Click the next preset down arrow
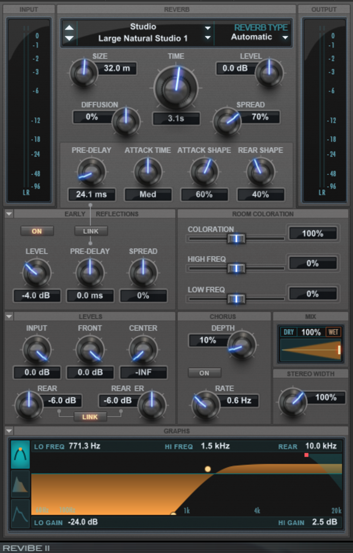Screen dimensions: 353x553 coord(69,38)
